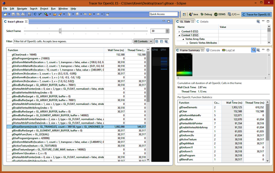Click the Open Perspective icon
Viewport: 275px width, 173px height.
pos(184,14)
